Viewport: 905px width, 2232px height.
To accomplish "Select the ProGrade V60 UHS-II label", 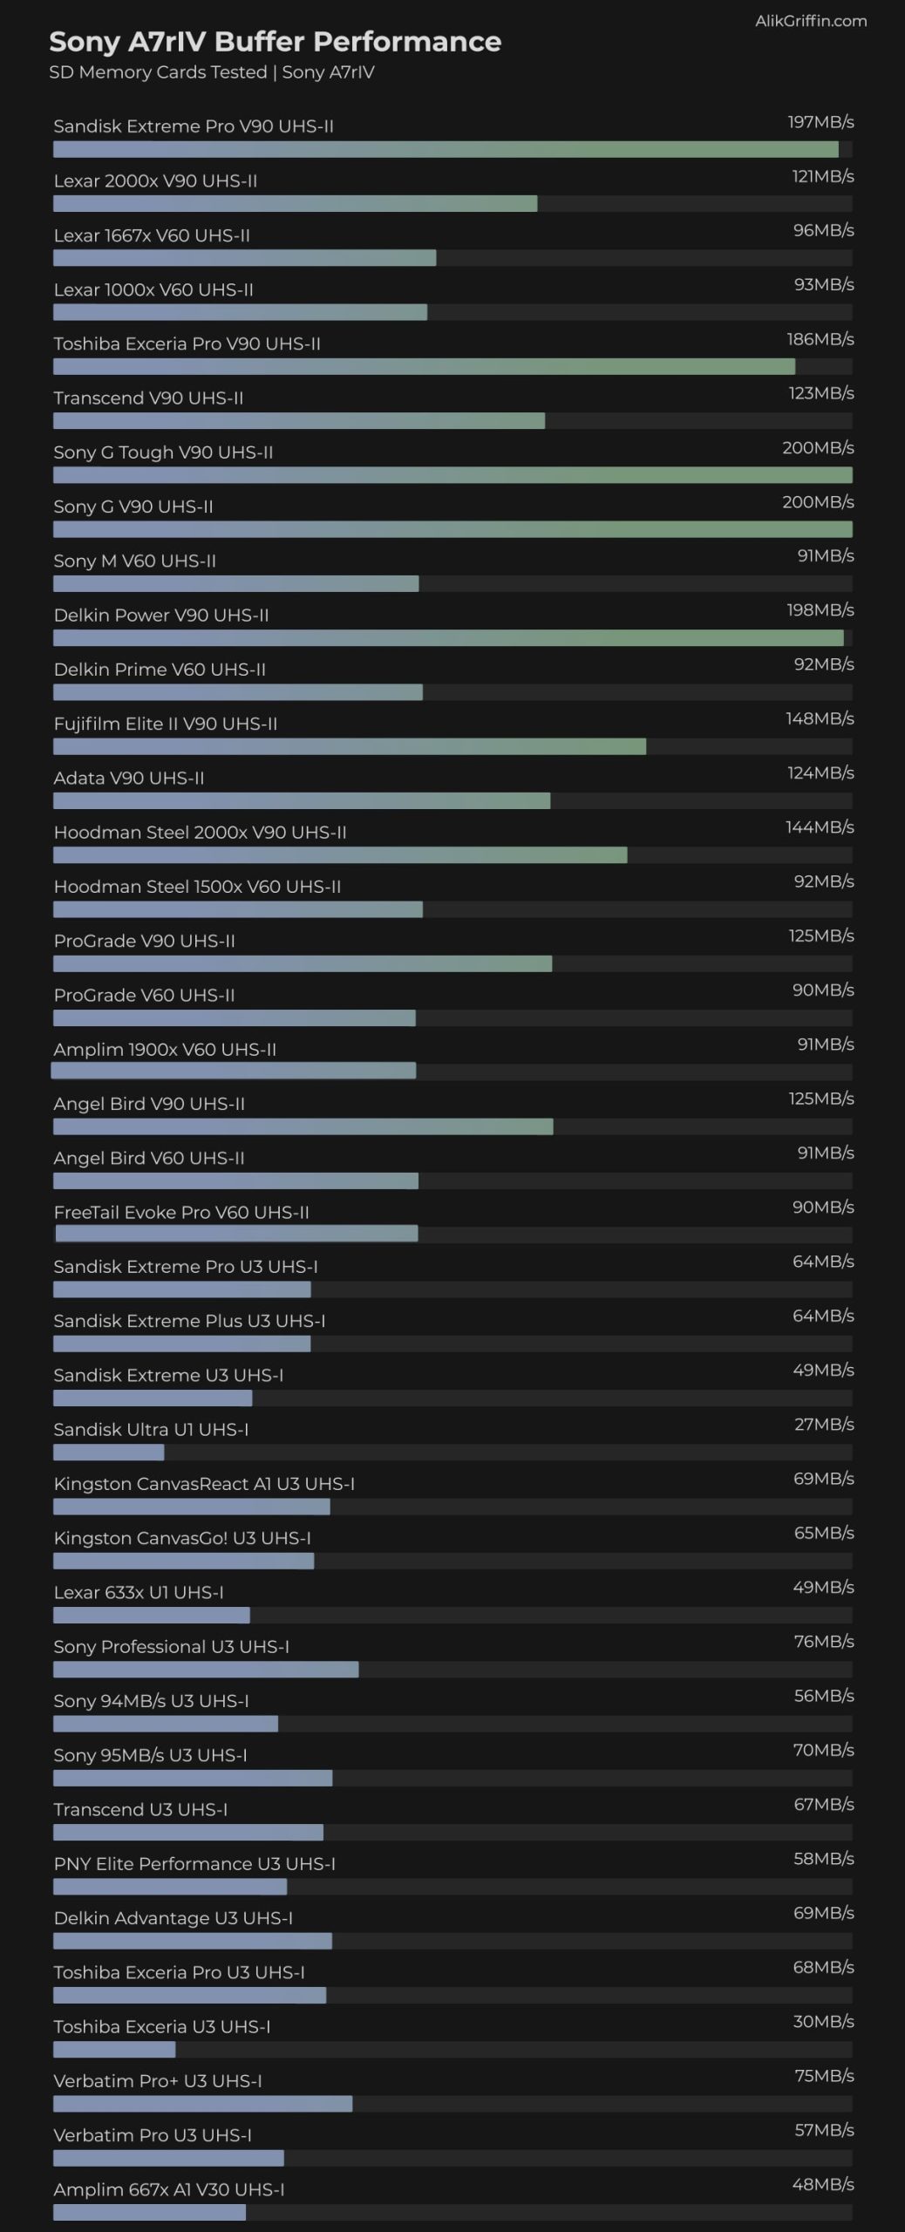I will pyautogui.click(x=145, y=995).
